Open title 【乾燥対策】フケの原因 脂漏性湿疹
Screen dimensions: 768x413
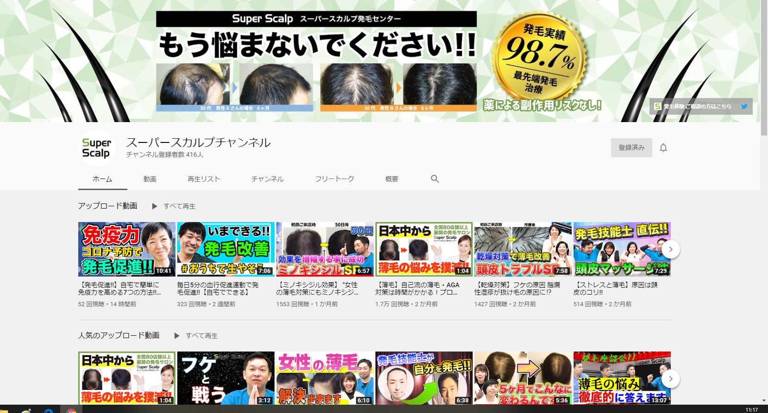[x=518, y=289]
